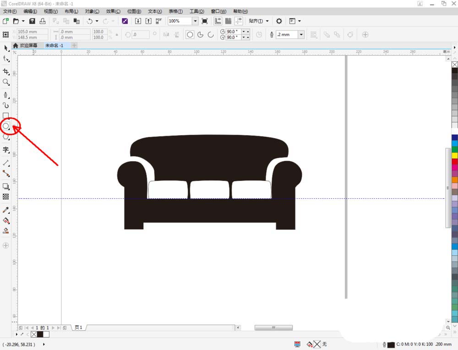458x350 pixels.
Task: Click the Publish to PDF icon
Action: (159, 21)
